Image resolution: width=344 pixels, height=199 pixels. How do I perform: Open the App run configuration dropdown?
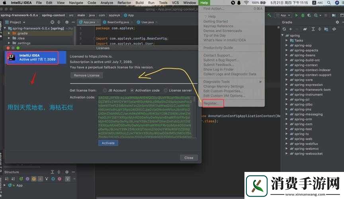pos(283,16)
